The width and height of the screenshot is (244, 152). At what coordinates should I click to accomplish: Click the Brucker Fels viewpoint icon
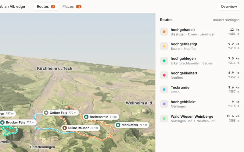tap(2, 123)
